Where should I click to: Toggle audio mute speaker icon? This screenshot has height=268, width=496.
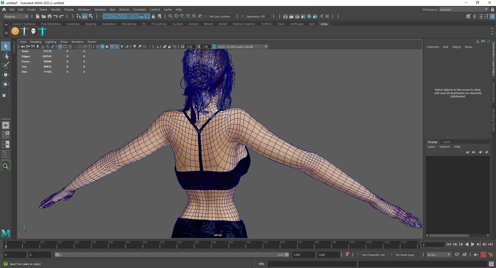point(476,255)
